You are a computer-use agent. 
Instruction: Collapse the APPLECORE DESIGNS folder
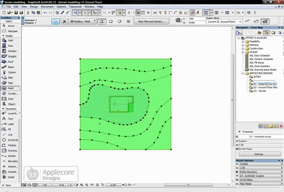(243, 73)
